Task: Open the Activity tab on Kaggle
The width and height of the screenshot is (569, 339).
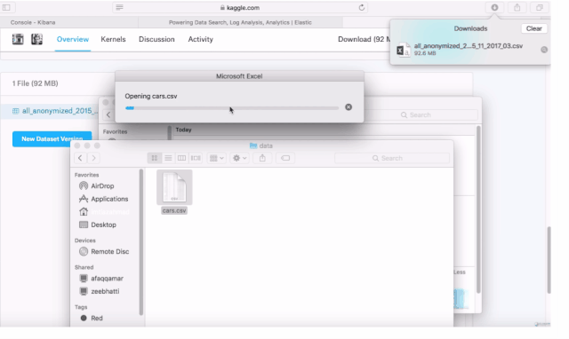Action: [200, 39]
